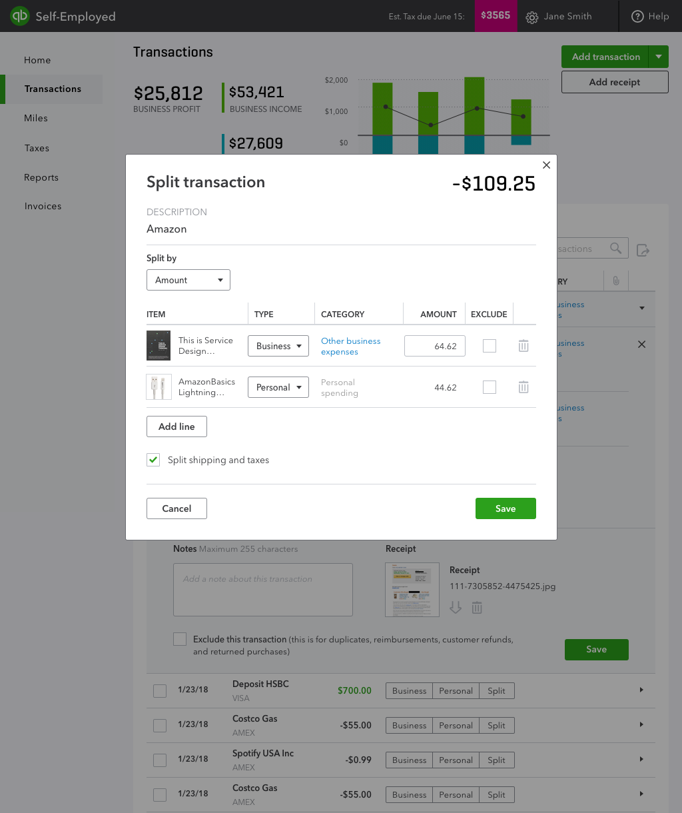Click Save in Split transaction dialog
This screenshot has width=682, height=813.
click(x=506, y=508)
